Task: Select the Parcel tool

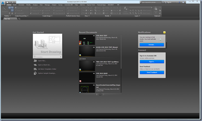Action: [34, 8]
